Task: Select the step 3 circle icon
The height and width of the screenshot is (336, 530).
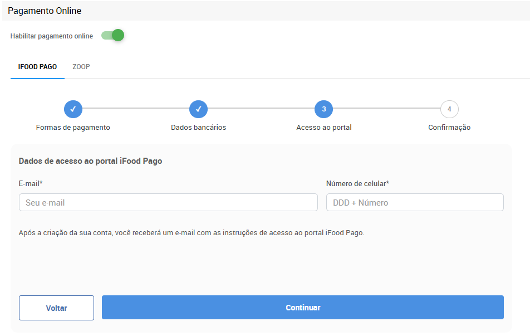Action: click(324, 109)
